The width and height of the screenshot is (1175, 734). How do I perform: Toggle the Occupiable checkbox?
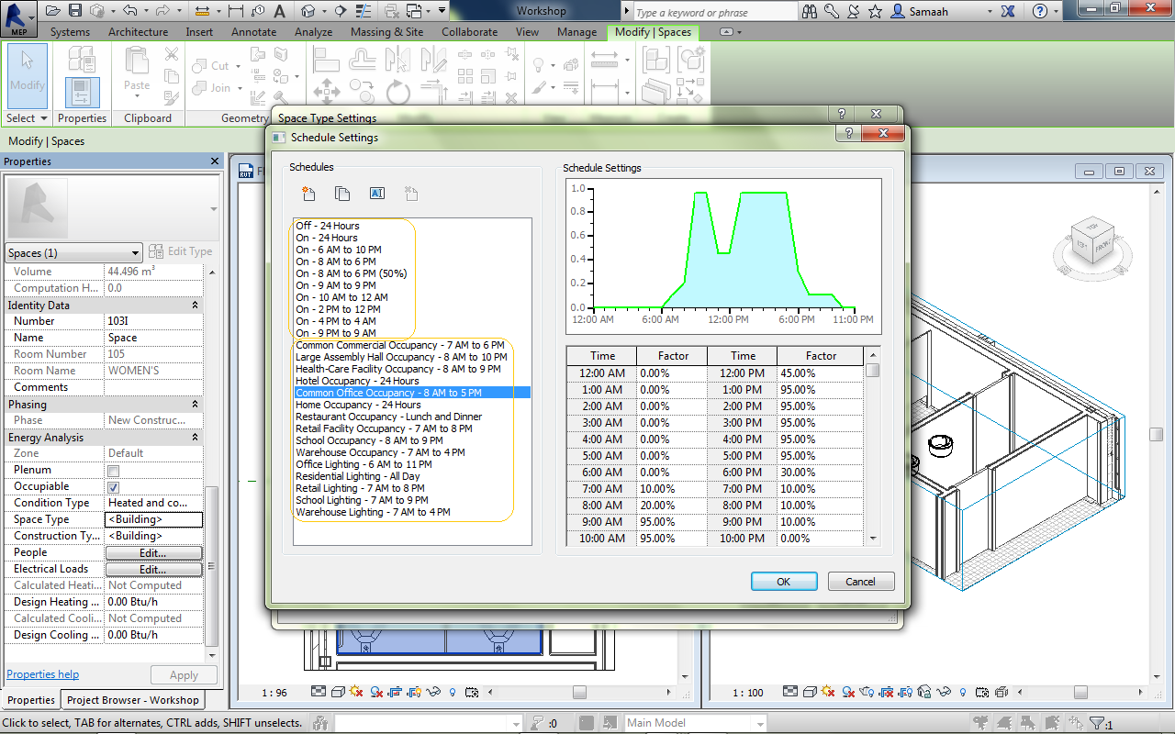[x=113, y=487]
